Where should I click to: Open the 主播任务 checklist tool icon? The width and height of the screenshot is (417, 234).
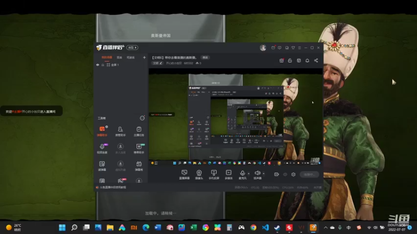[139, 131]
